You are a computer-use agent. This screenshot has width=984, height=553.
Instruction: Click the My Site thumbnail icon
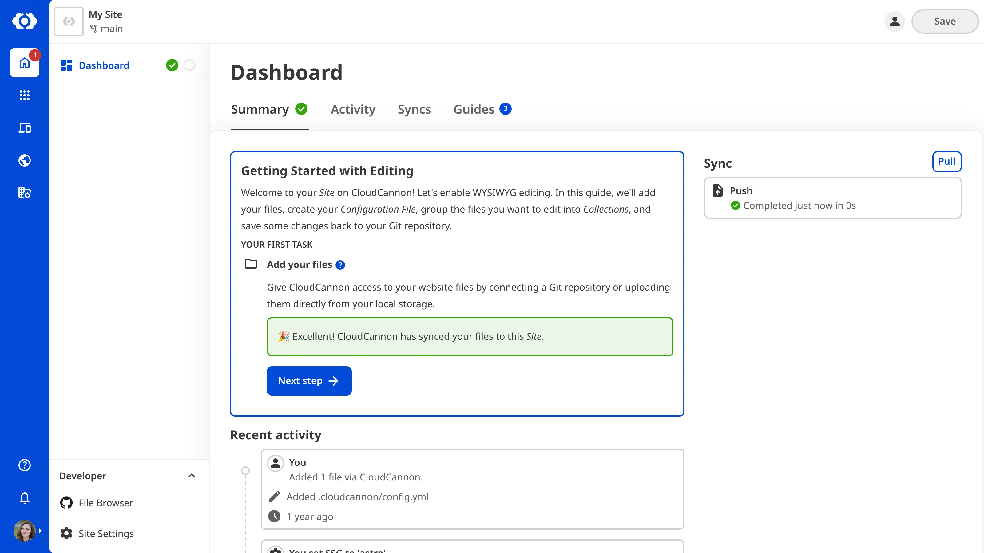click(69, 22)
